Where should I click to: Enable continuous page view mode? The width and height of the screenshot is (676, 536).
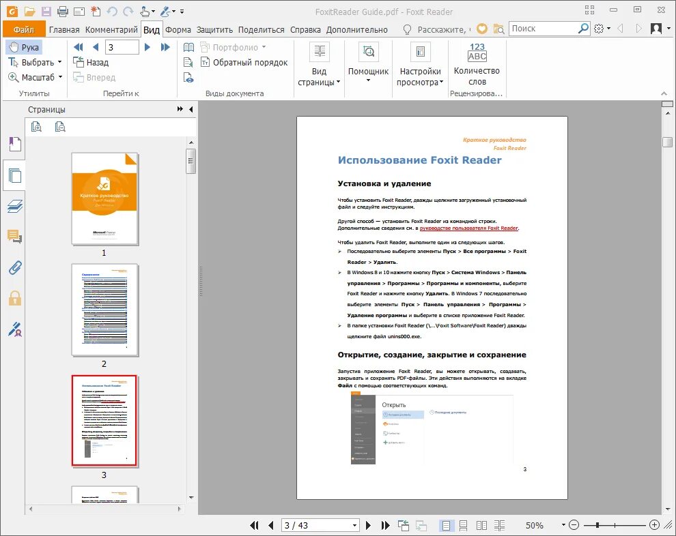pos(464,525)
